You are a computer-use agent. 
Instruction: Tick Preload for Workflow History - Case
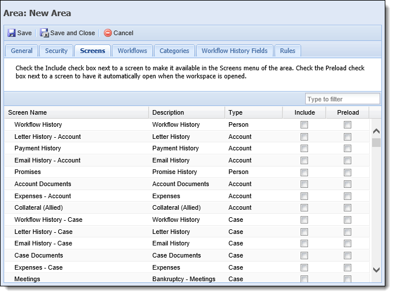pos(347,220)
